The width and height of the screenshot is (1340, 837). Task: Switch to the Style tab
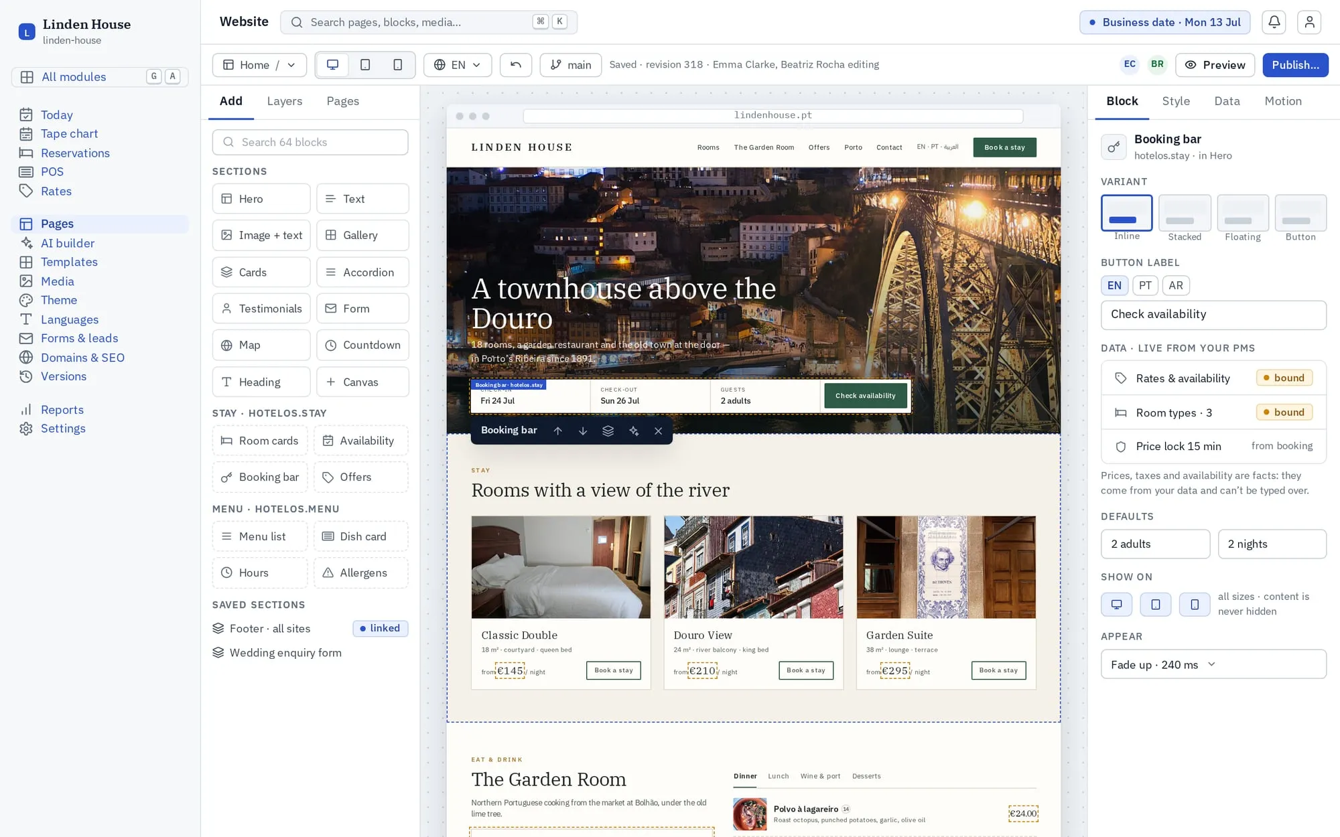pyautogui.click(x=1176, y=101)
